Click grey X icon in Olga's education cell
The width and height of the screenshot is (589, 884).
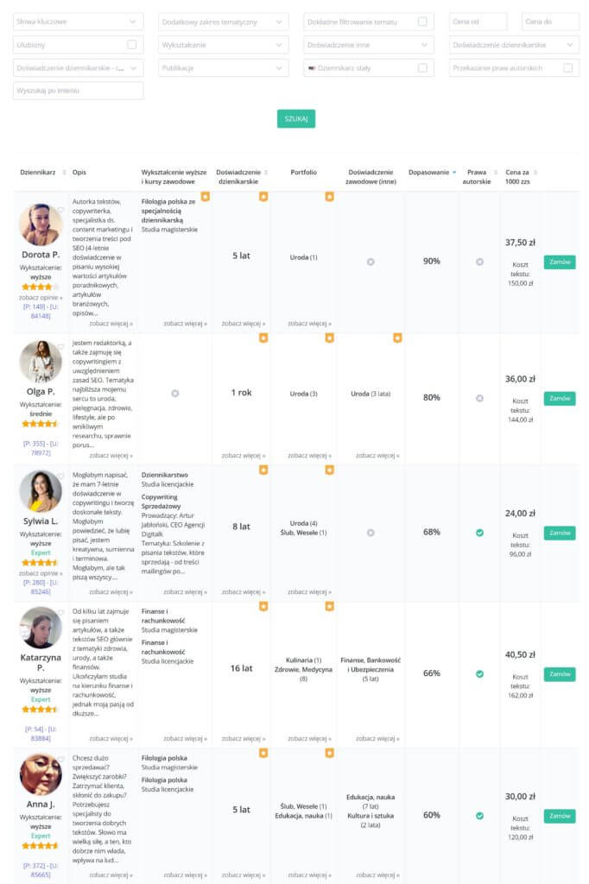pos(174,394)
